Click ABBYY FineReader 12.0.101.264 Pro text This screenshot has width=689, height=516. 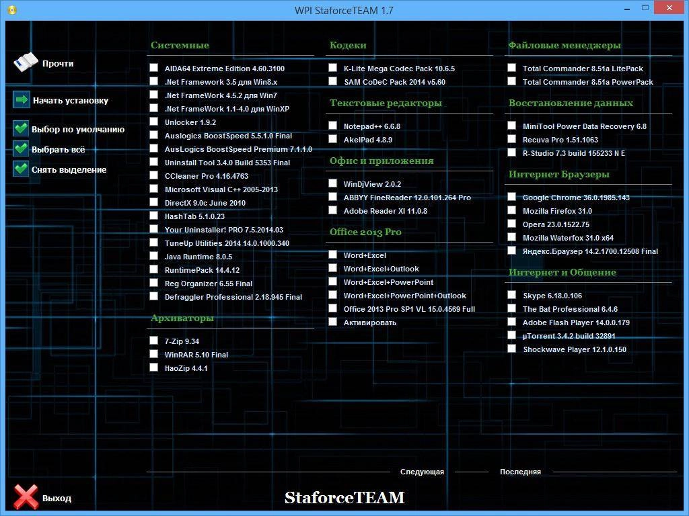(407, 198)
